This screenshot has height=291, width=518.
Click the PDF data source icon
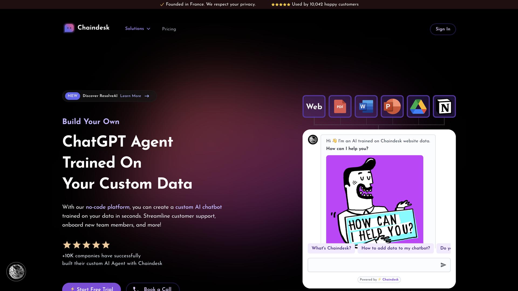click(340, 106)
